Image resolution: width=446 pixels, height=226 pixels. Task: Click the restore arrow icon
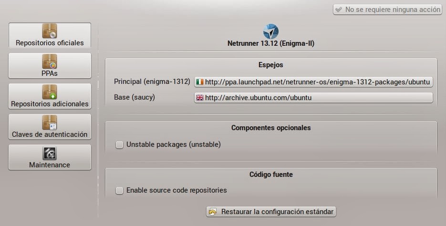point(213,212)
